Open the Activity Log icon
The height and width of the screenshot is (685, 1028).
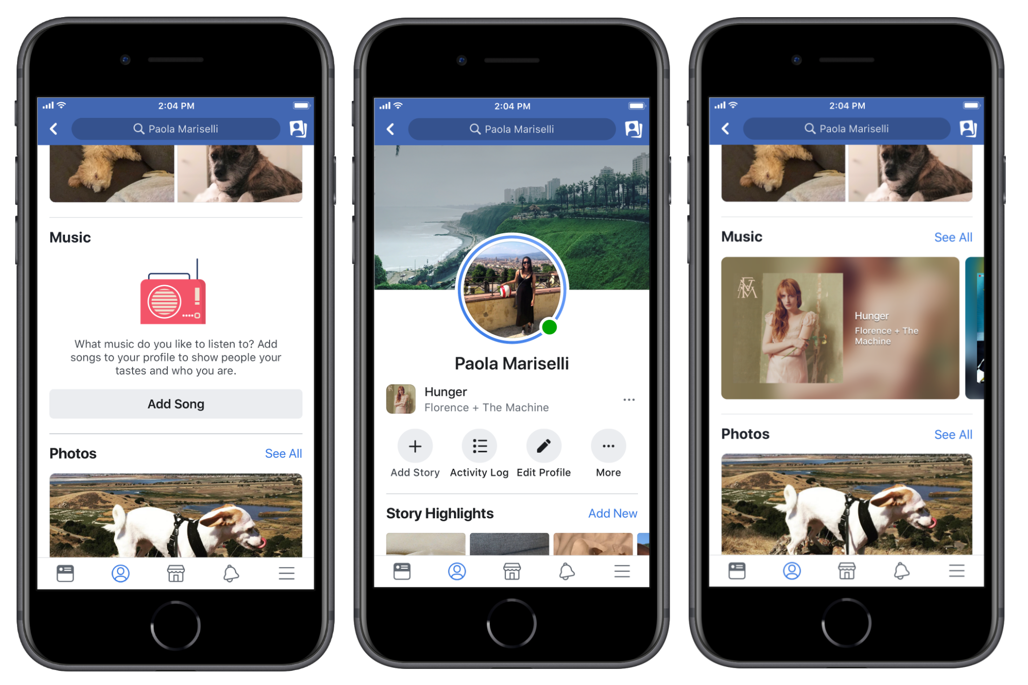click(477, 447)
